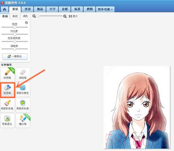Click the 清晰度 sharpness slider handle
174x151 pixels.
tap(15, 49)
